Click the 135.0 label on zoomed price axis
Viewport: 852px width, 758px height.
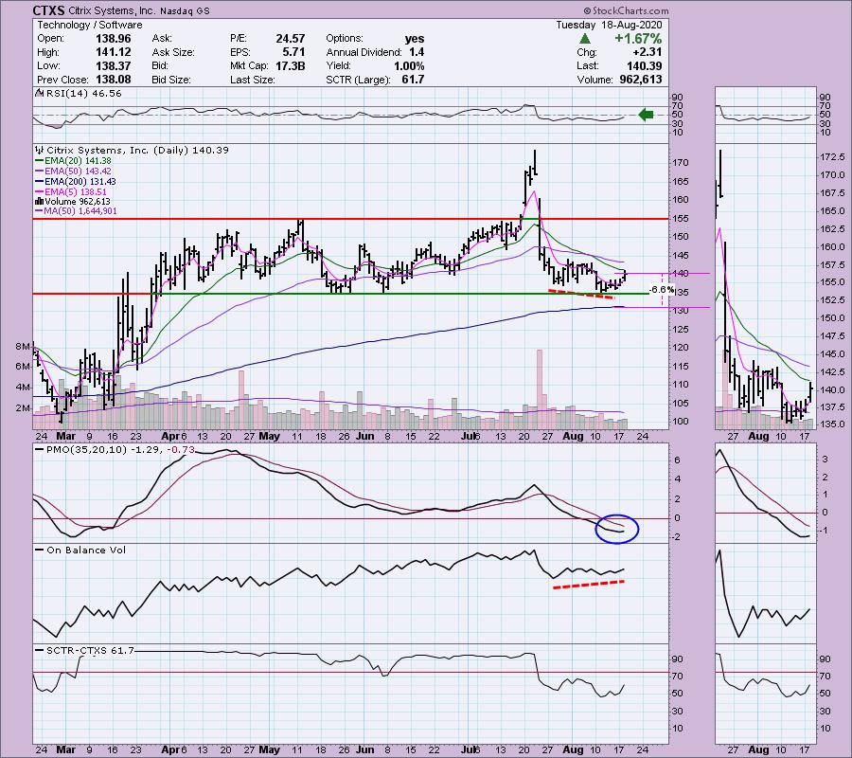(832, 424)
